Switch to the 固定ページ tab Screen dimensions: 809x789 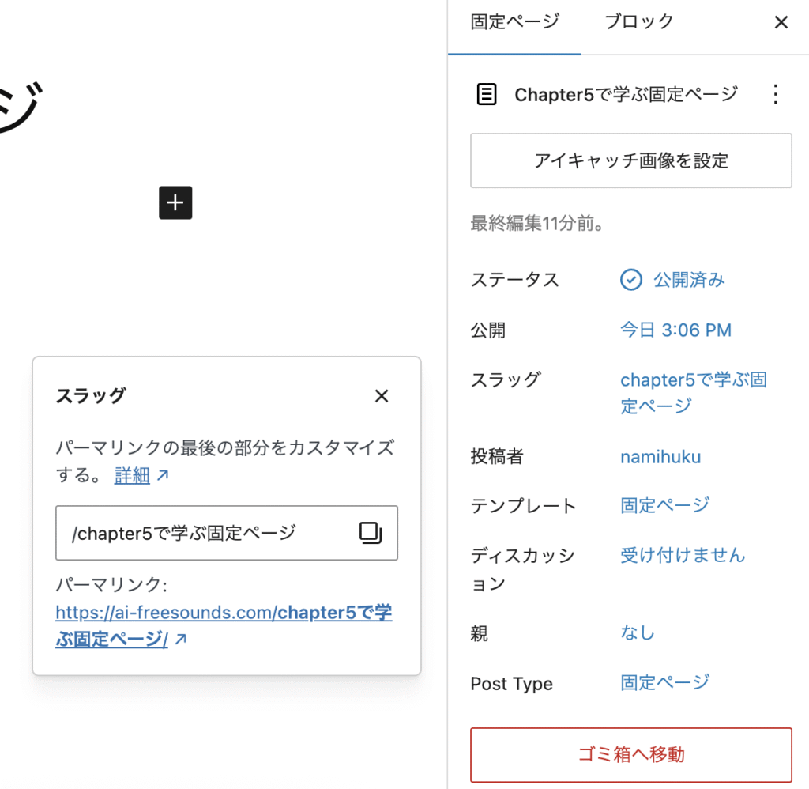pyautogui.click(x=514, y=22)
